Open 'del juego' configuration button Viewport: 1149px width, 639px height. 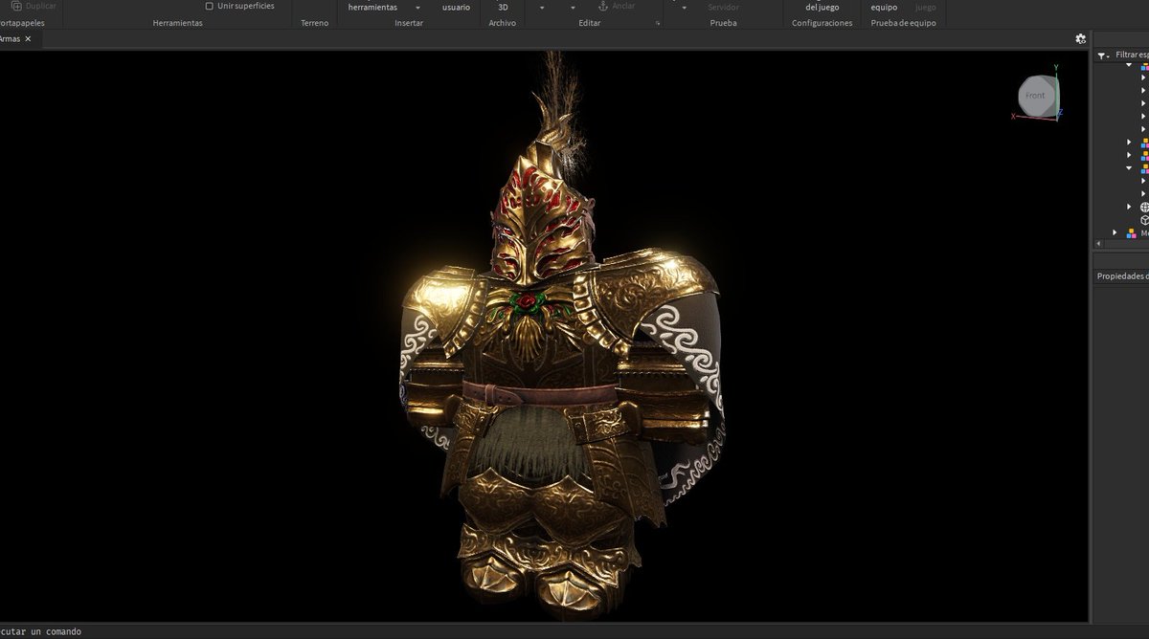tap(822, 7)
